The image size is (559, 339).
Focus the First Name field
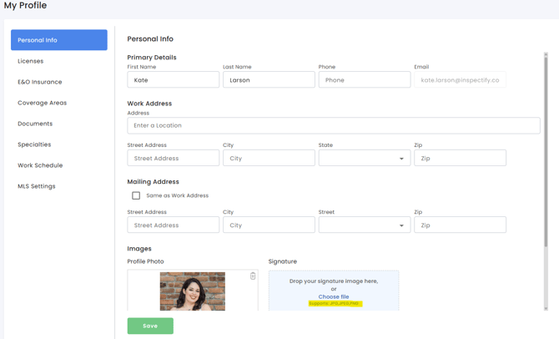pos(174,79)
